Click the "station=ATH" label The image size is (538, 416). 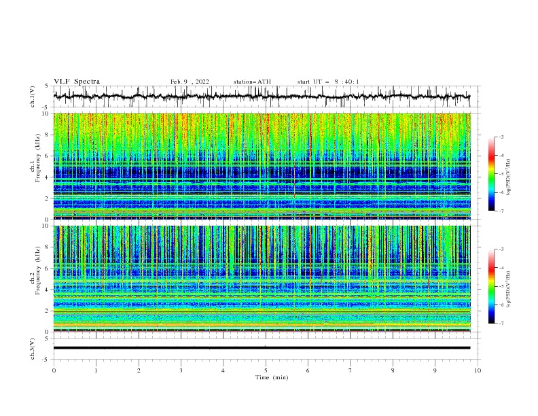tap(252, 82)
